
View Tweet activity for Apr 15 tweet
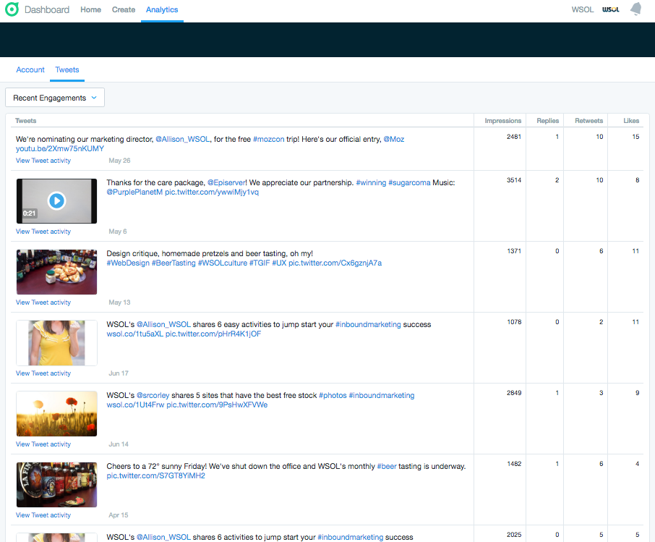(43, 515)
